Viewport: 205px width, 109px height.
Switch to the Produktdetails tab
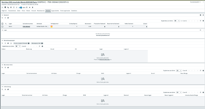point(12,11)
